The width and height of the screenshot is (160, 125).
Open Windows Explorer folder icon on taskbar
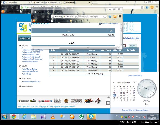34,117
